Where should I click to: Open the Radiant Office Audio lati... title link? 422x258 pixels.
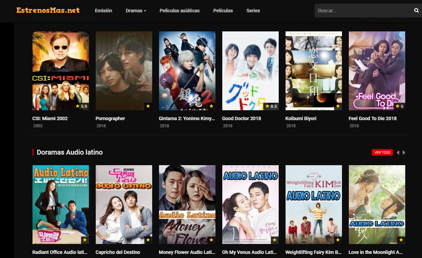pos(60,252)
